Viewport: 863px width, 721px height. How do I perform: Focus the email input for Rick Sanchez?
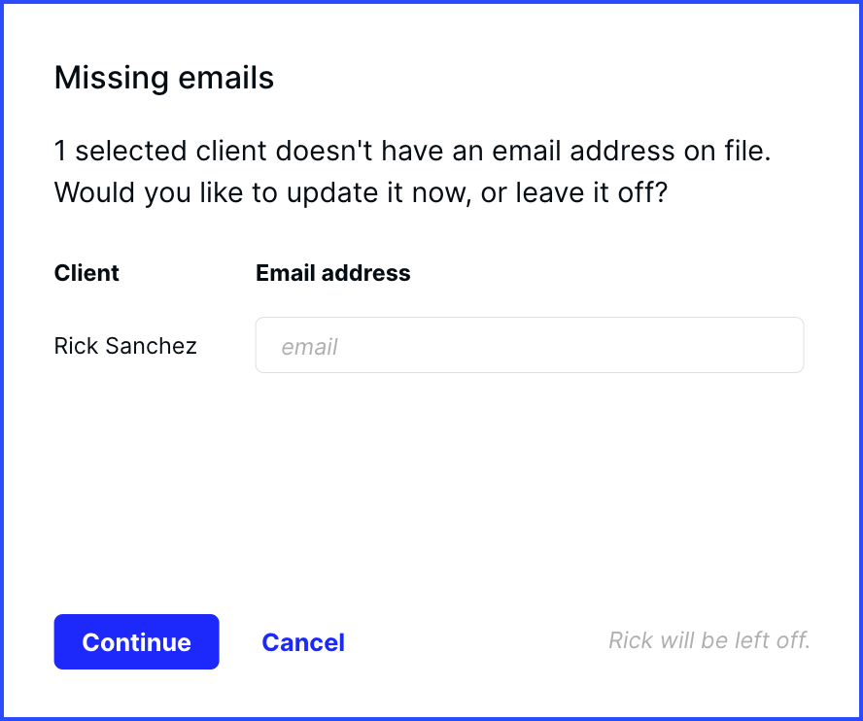(530, 345)
